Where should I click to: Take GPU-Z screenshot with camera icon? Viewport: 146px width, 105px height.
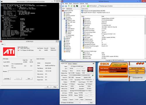coord(93,64)
